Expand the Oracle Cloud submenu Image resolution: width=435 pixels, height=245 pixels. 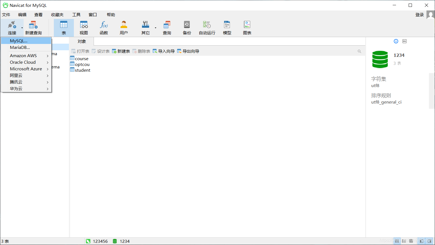tap(26, 62)
